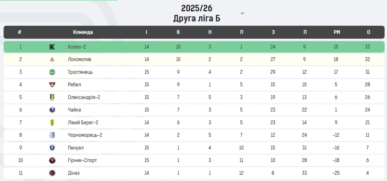Click the Олександрія-2 team emblem
The height and width of the screenshot is (181, 387).
pos(52,97)
